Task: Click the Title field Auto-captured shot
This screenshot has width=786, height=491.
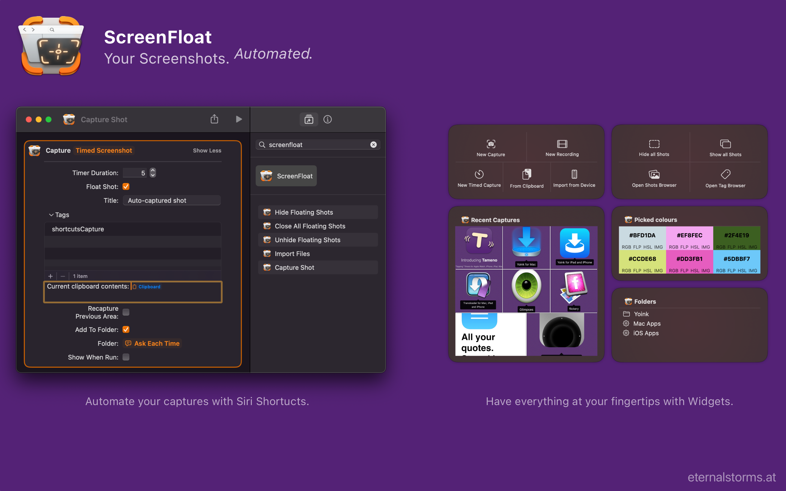Action: click(x=171, y=200)
